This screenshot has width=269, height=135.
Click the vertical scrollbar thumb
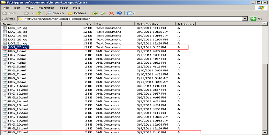(265, 97)
